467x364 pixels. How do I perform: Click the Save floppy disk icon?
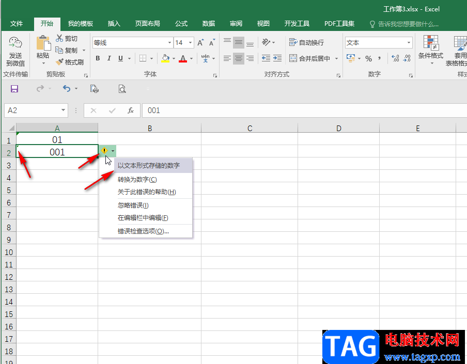point(14,89)
